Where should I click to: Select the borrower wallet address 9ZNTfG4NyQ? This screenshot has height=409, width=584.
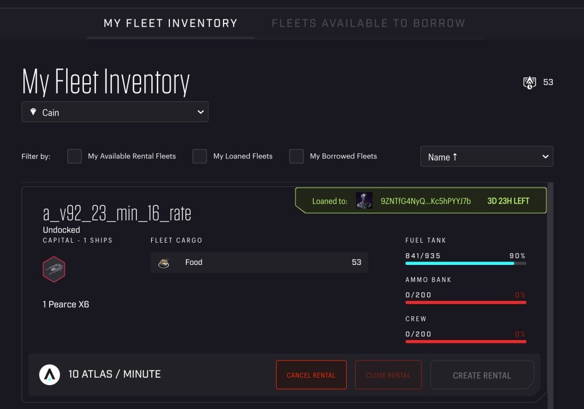click(425, 201)
